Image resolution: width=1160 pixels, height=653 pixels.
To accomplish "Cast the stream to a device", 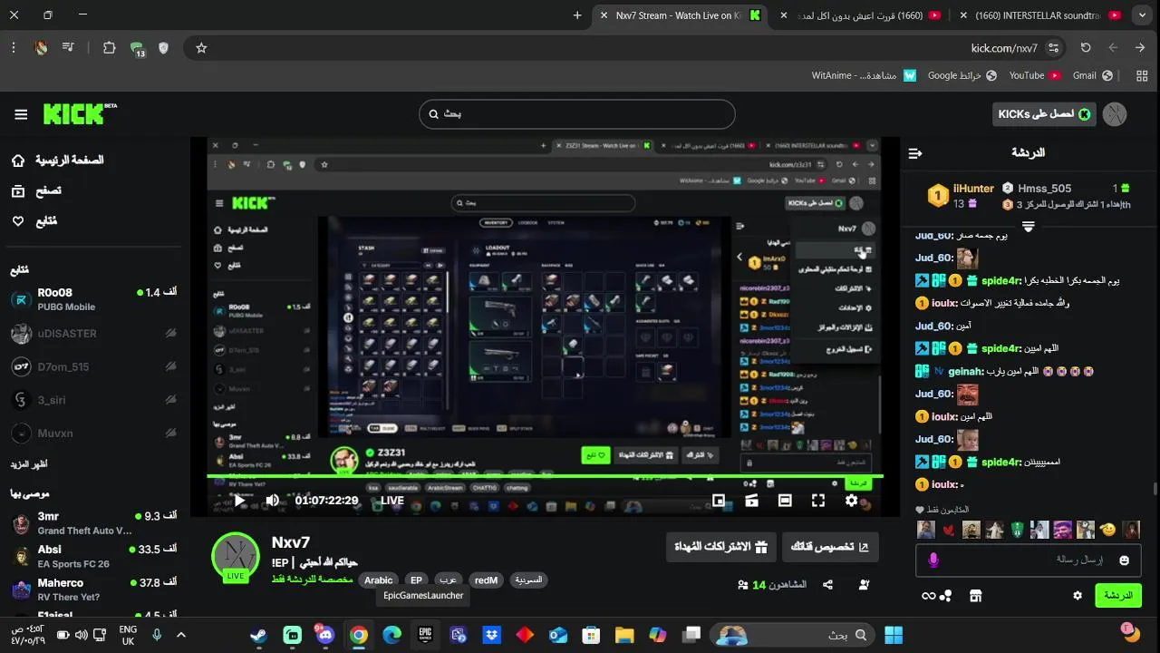I will pos(751,500).
